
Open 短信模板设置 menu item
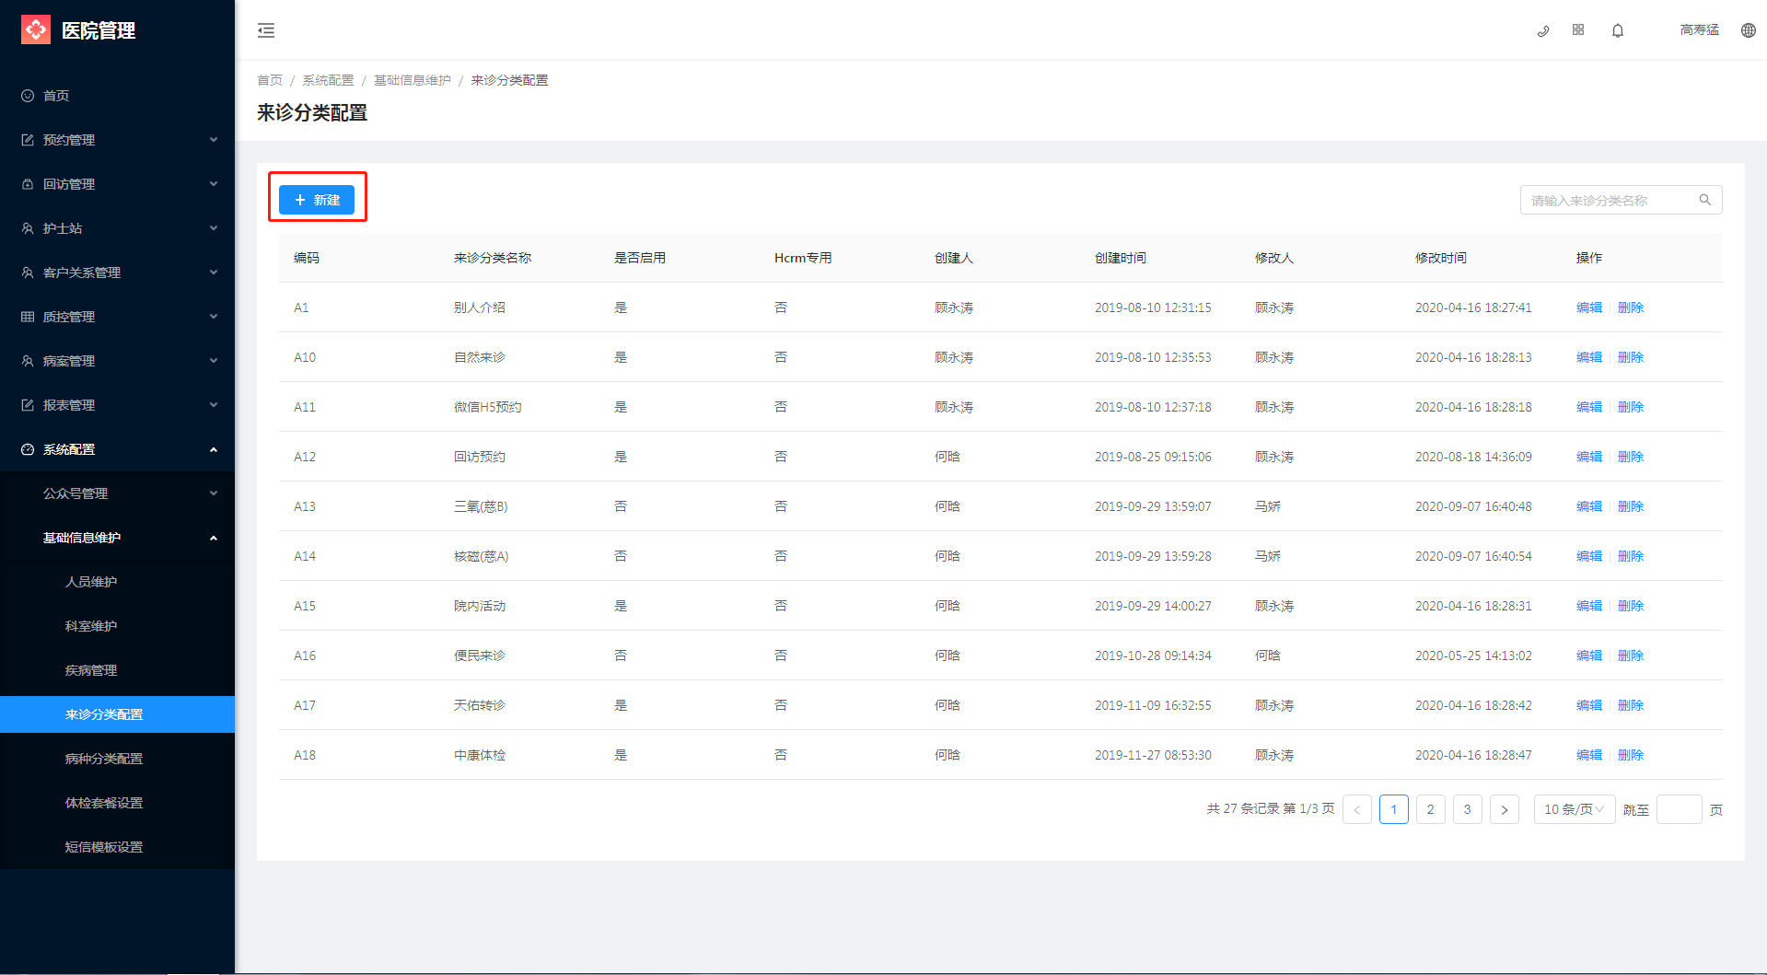[x=118, y=847]
